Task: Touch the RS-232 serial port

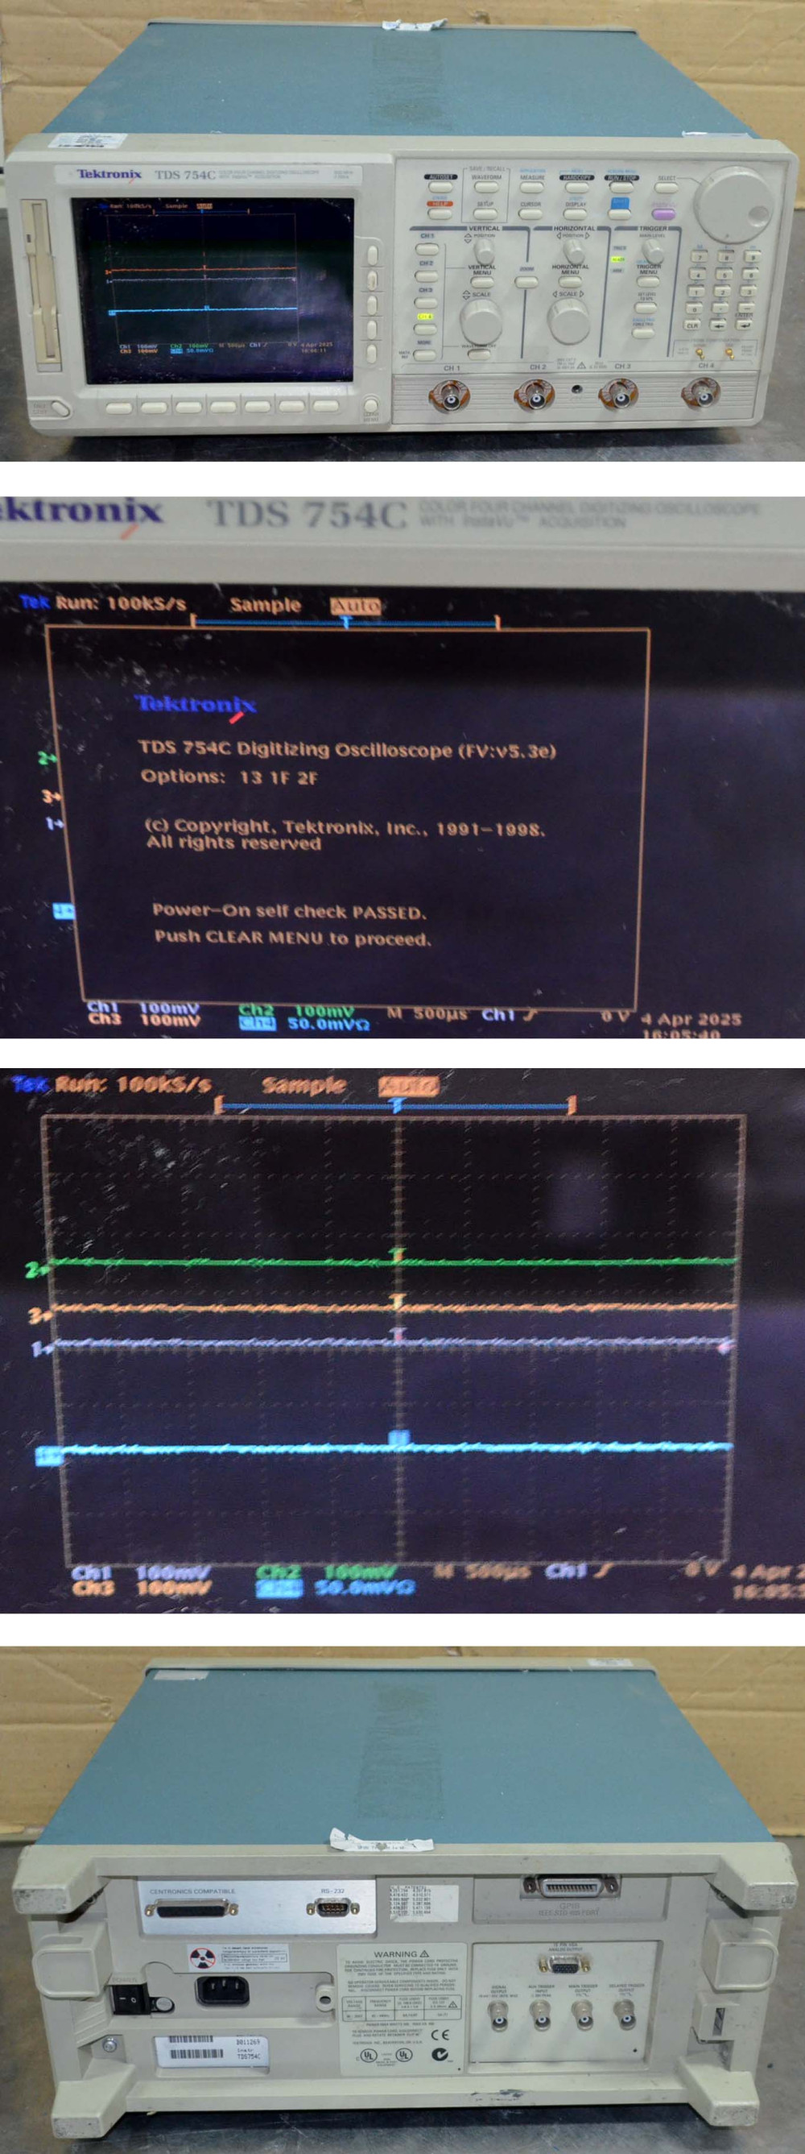Action: tap(332, 1908)
